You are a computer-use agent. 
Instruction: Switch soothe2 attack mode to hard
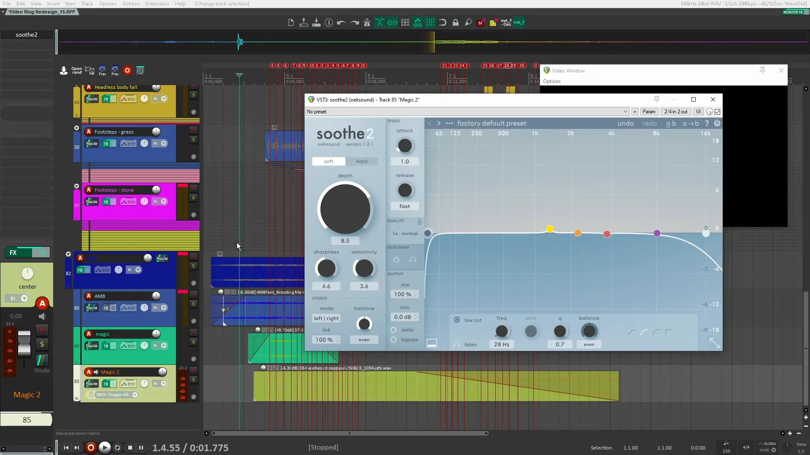pyautogui.click(x=362, y=161)
